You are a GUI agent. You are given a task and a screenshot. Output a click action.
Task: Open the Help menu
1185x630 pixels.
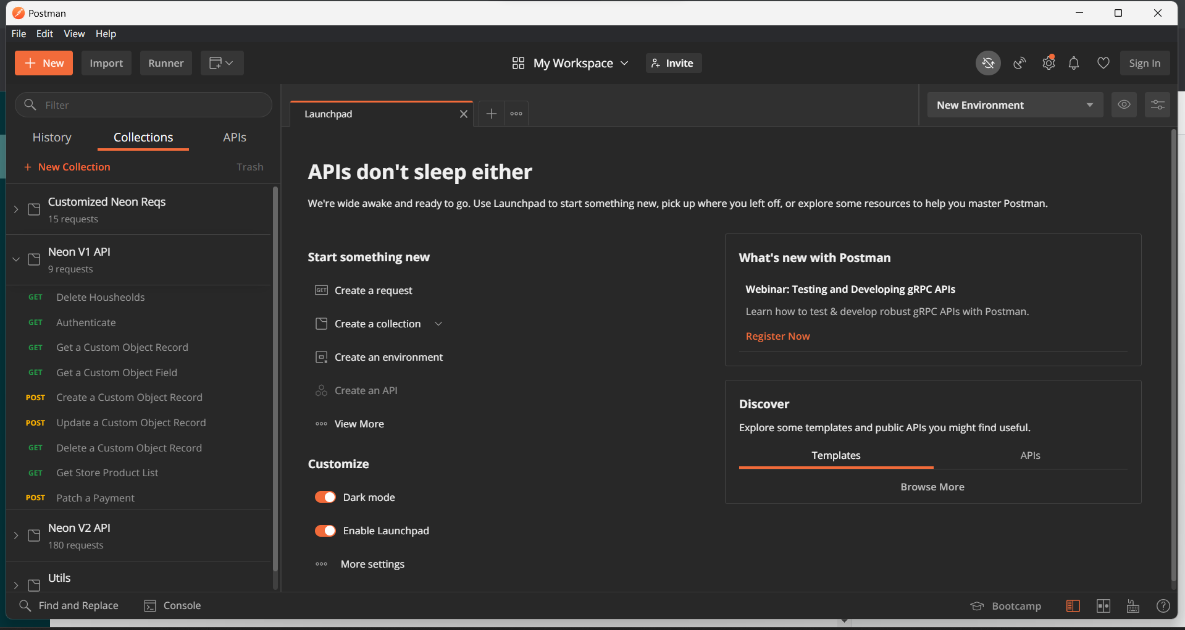[x=106, y=34]
